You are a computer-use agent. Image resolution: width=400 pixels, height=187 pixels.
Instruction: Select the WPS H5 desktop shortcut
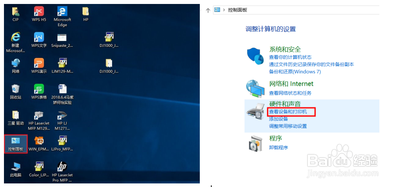pyautogui.click(x=39, y=14)
